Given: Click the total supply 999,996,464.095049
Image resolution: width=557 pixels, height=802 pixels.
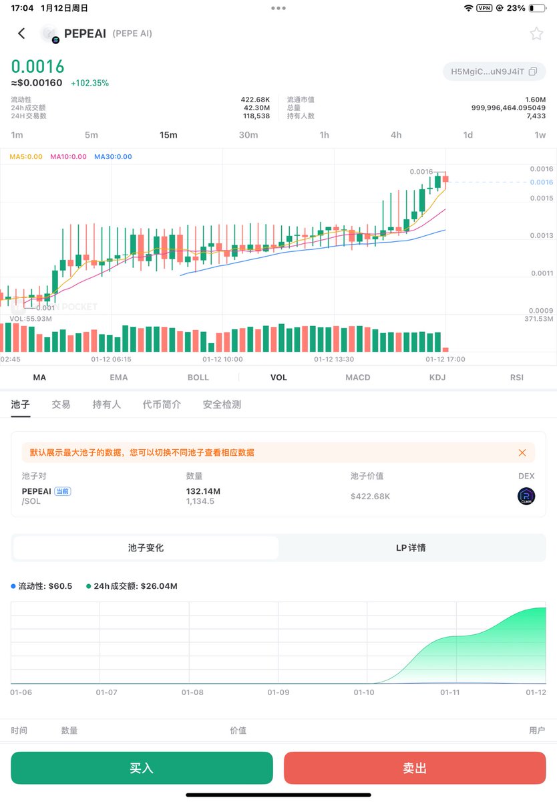Looking at the screenshot, I should click(509, 108).
